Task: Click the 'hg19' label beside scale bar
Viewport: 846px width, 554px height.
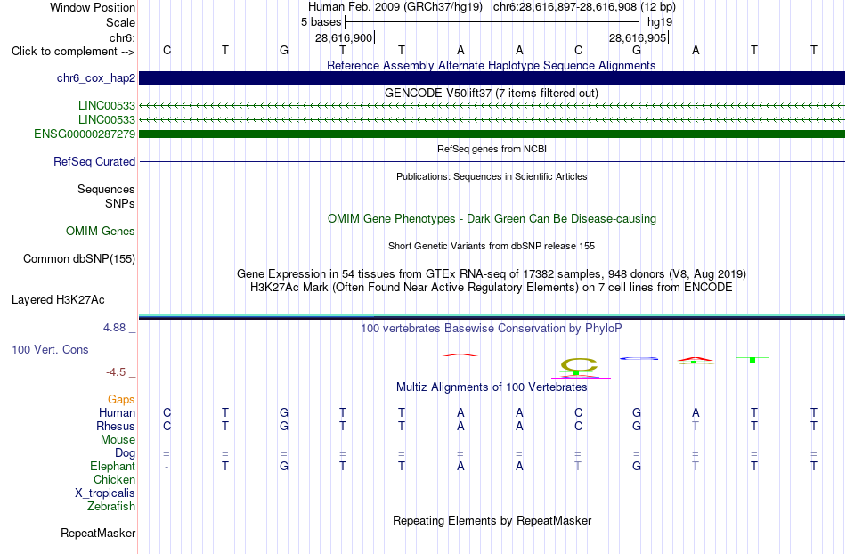Action: (x=660, y=22)
